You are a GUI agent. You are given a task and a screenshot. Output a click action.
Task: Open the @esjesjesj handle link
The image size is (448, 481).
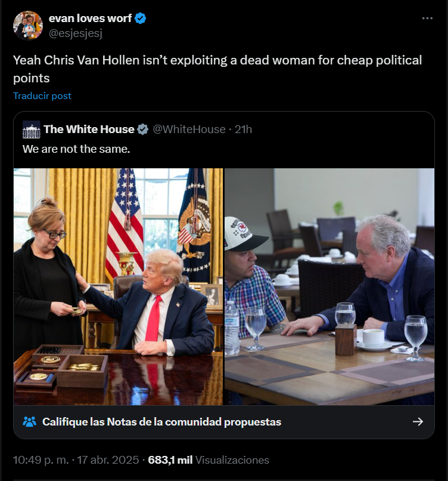(x=75, y=33)
